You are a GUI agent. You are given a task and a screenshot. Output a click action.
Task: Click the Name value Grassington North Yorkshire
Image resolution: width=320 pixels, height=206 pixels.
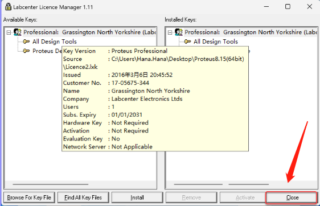pos(151,90)
